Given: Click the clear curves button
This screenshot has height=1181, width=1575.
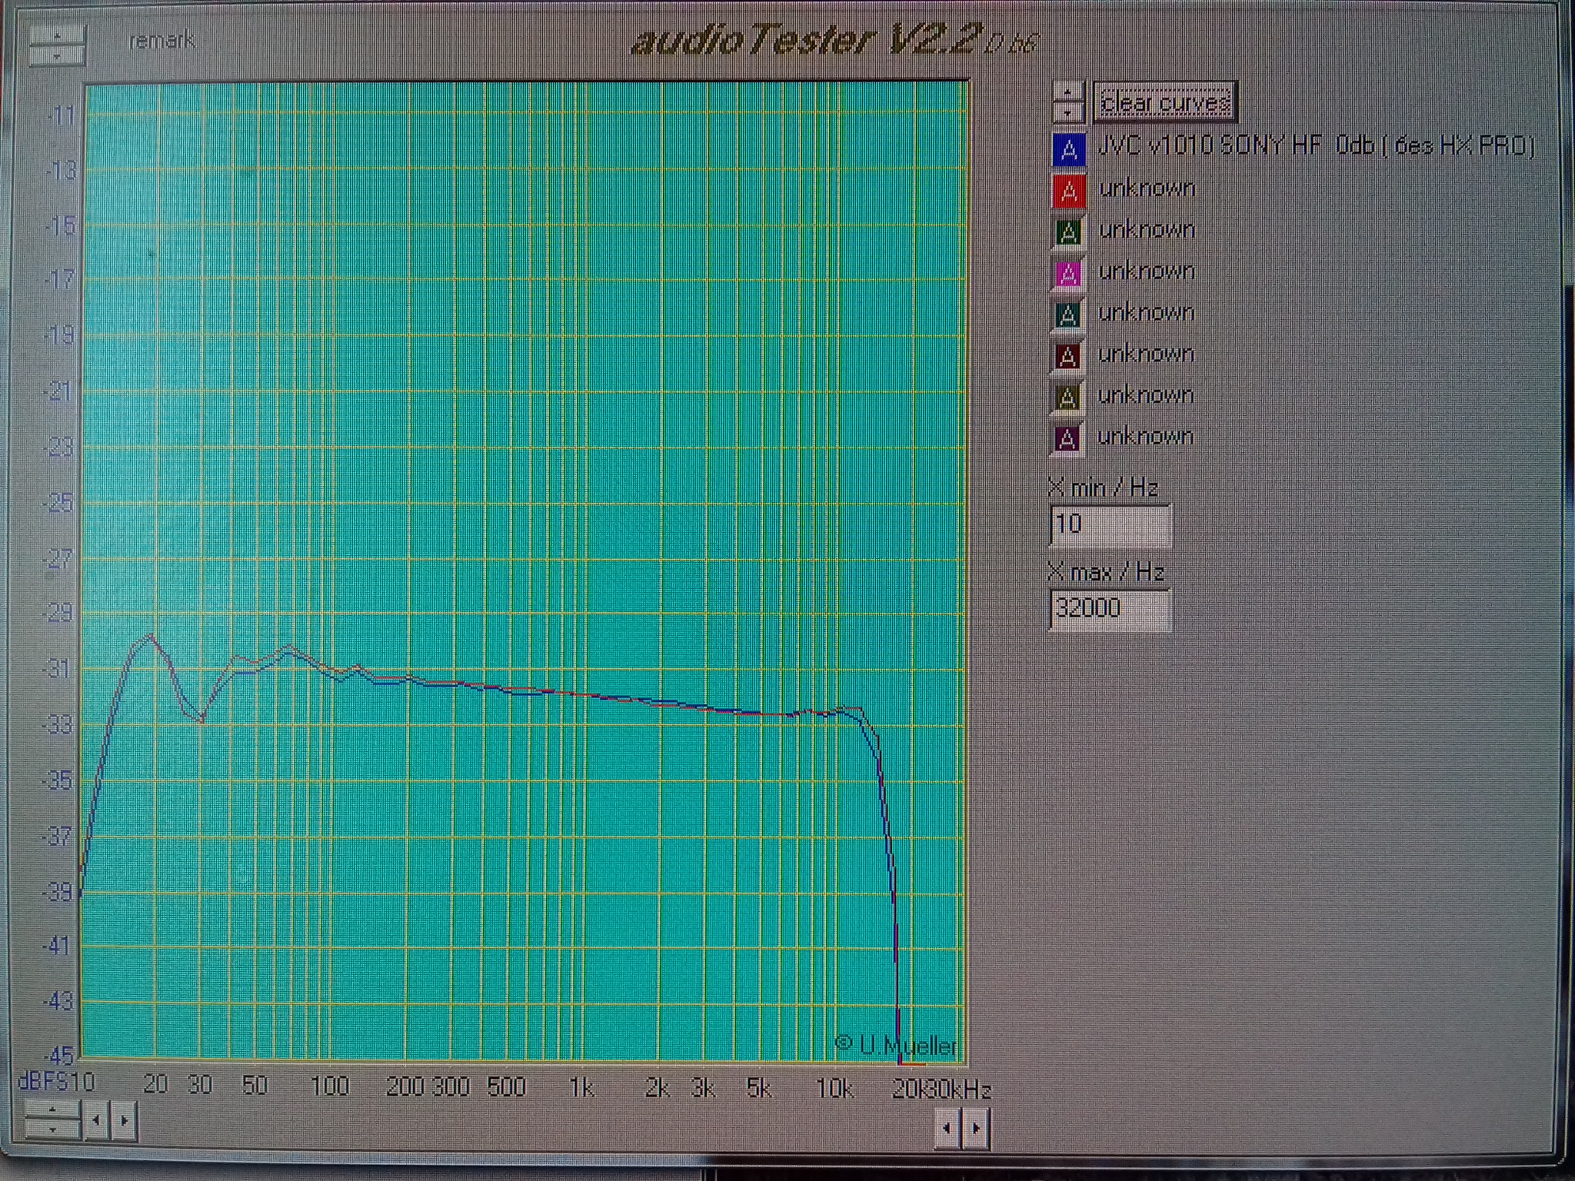Looking at the screenshot, I should (x=1165, y=102).
